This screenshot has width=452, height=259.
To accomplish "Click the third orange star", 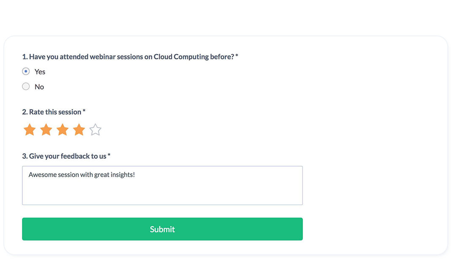I will [x=63, y=130].
